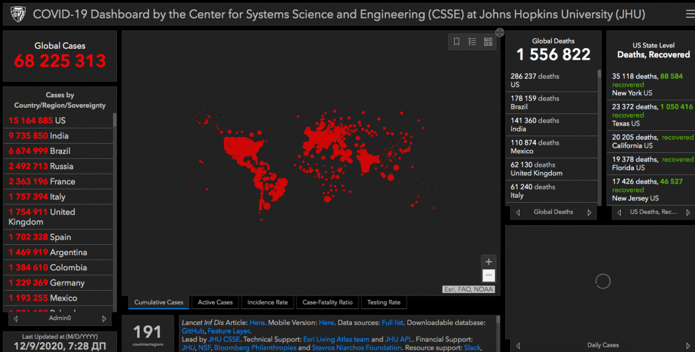Zoom in on the map with plus button

[x=489, y=262]
